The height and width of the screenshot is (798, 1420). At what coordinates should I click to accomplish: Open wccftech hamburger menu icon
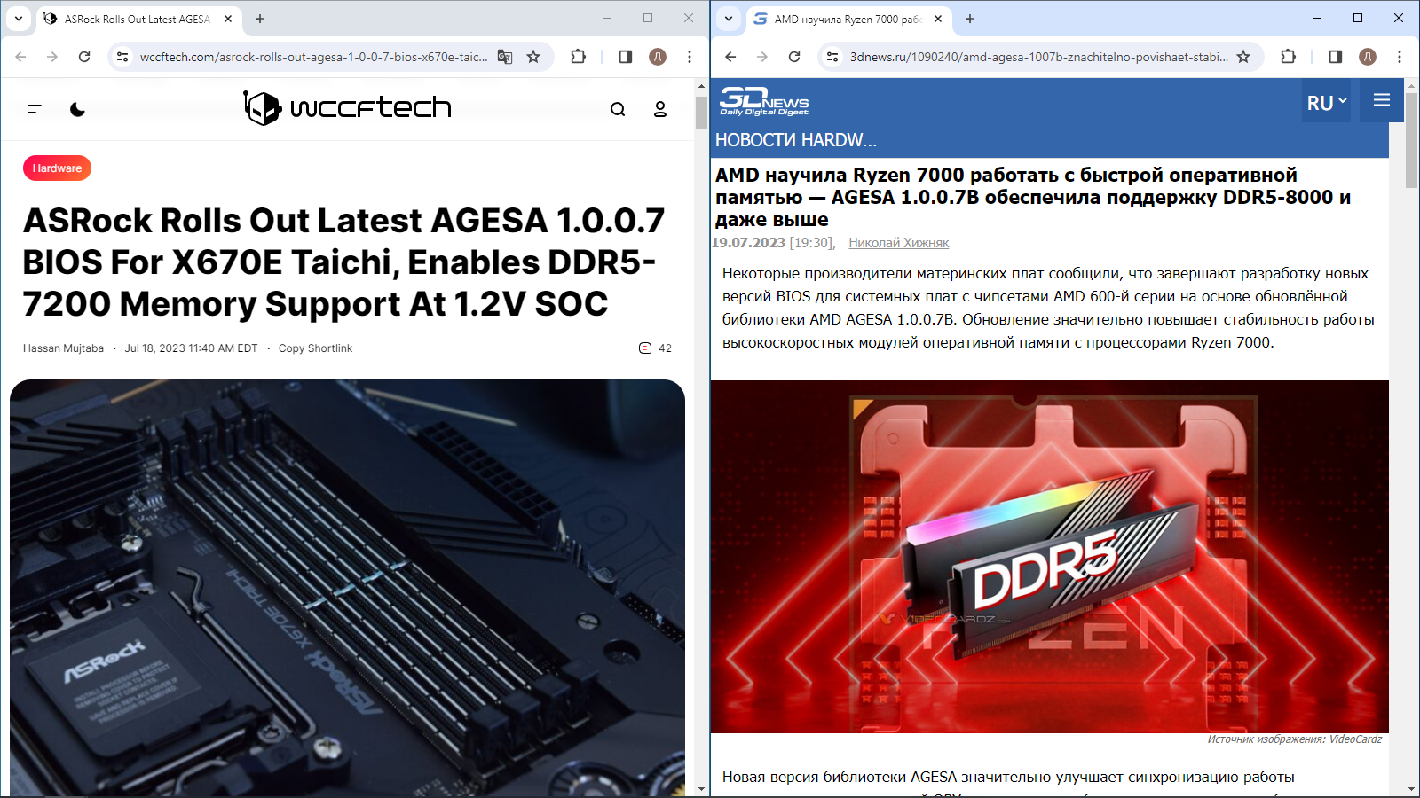tap(35, 109)
